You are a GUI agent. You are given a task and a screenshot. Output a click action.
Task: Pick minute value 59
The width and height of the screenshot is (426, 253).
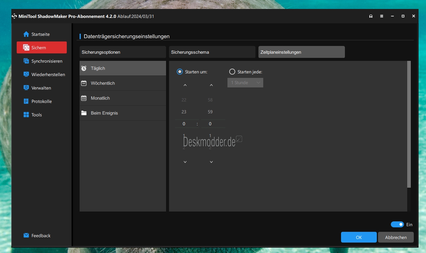coord(210,112)
